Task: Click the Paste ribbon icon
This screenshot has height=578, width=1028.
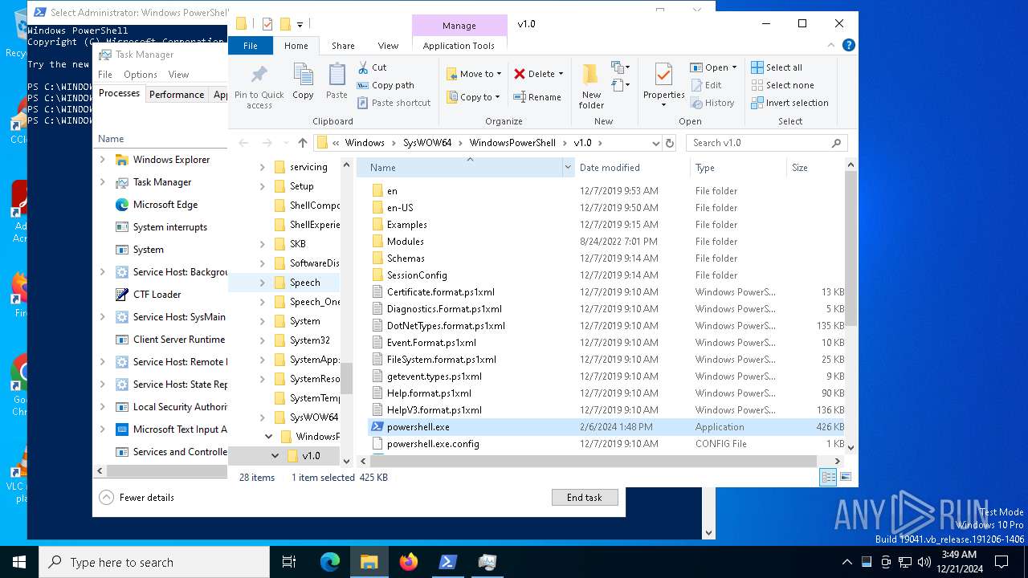Action: click(x=337, y=81)
